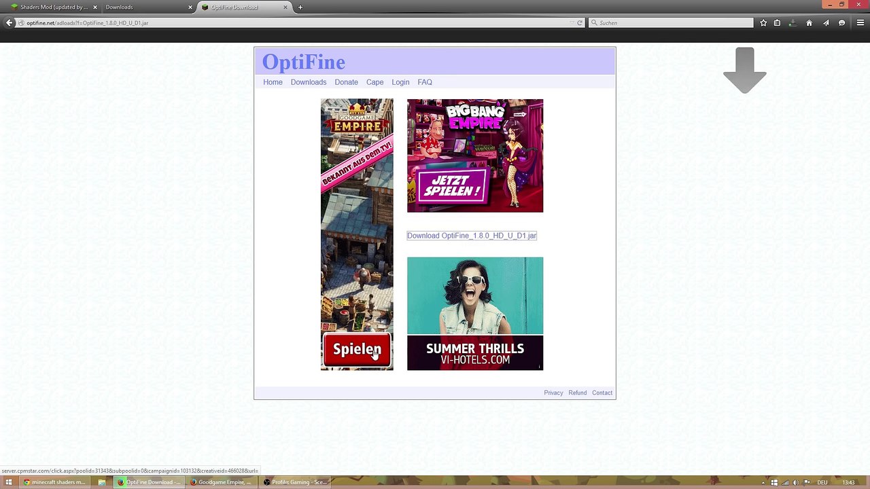This screenshot has height=489, width=870.
Task: Click the Privacy footer link
Action: [553, 393]
